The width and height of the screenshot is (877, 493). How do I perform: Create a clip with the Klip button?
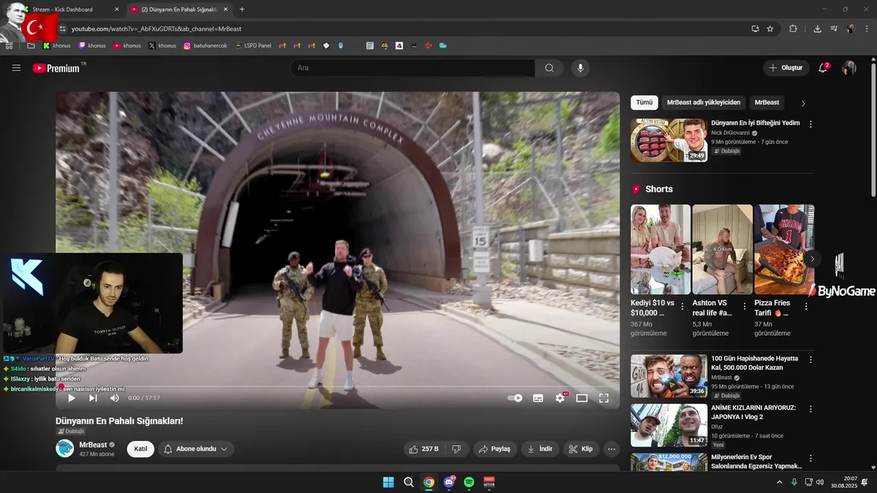[580, 449]
